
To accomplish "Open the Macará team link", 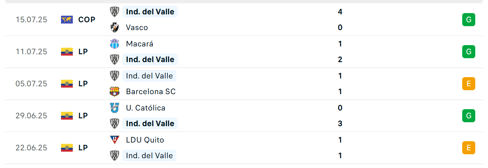I will 139,44.
